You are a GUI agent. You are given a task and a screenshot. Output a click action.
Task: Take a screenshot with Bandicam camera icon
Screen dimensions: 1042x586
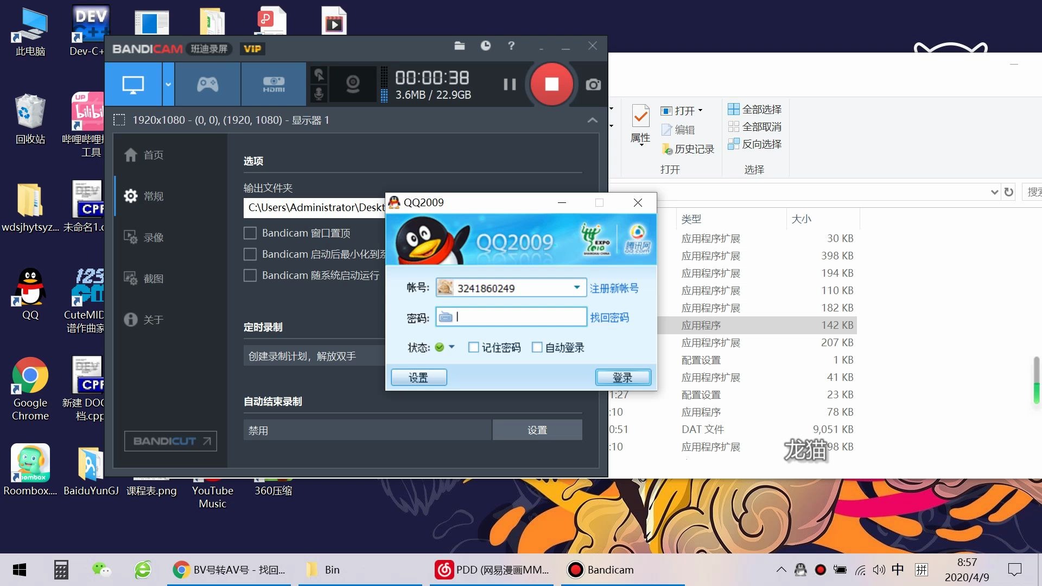click(x=593, y=85)
